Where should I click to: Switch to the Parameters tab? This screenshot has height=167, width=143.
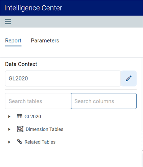pos(45,40)
